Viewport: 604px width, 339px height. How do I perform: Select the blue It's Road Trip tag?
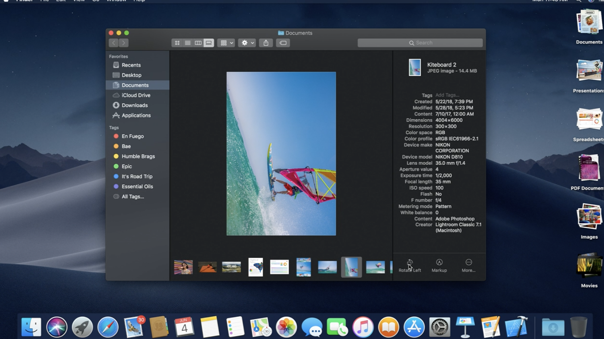point(137,177)
